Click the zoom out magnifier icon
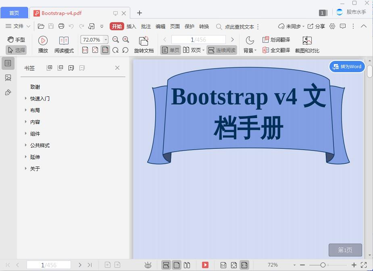Image resolution: width=373 pixels, height=271 pixels. click(116, 40)
